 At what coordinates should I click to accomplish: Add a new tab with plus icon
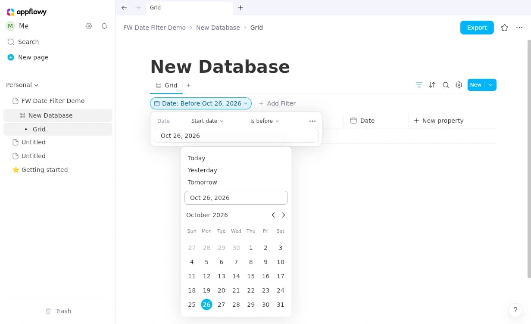point(241,8)
